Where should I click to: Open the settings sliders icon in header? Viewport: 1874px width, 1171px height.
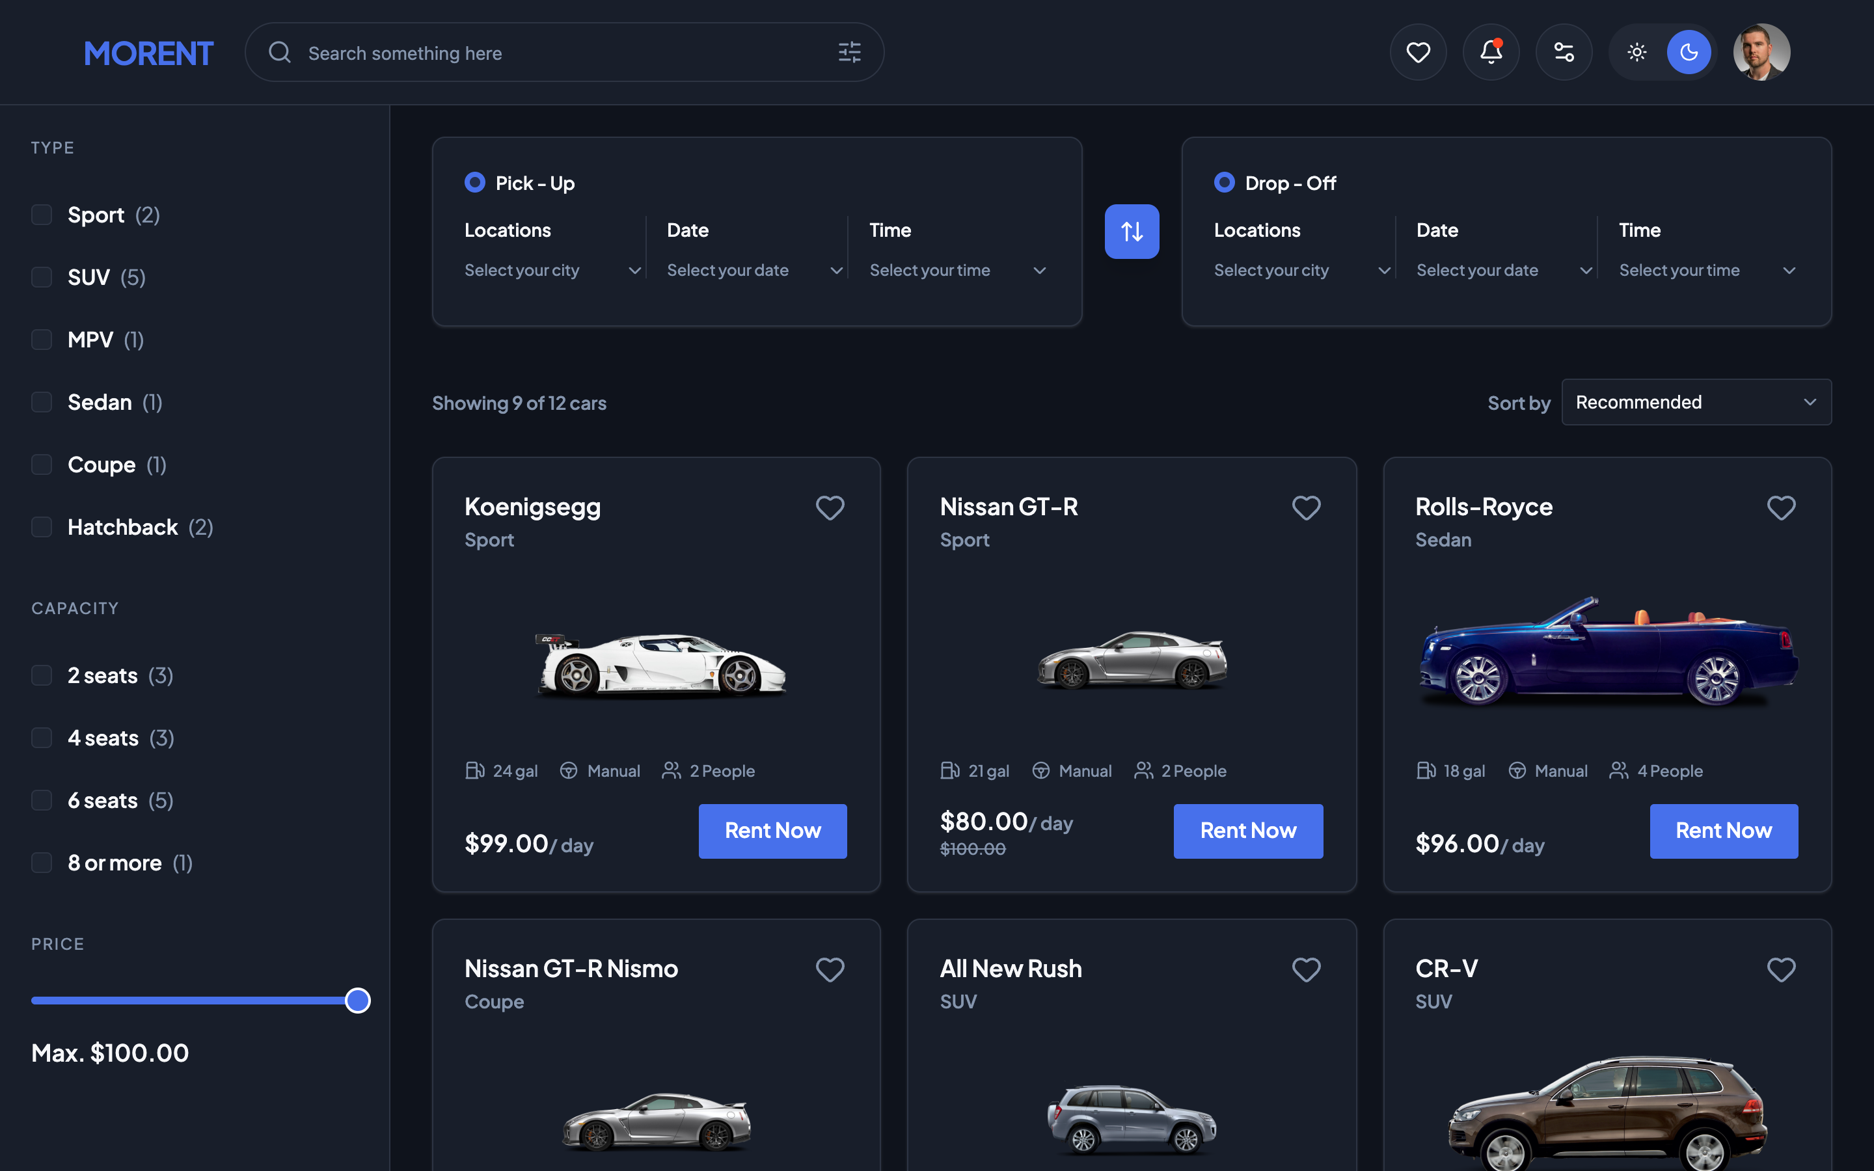point(1564,52)
